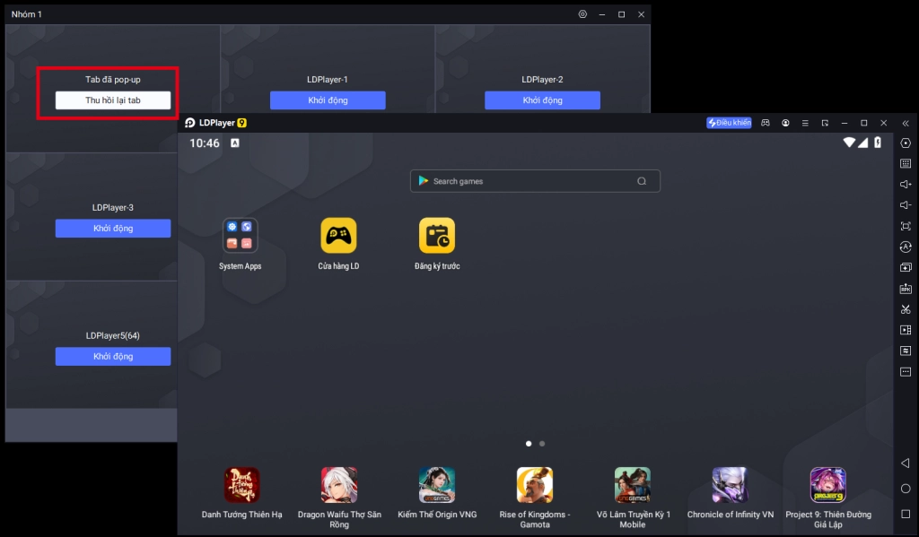Open keyboard mapping icon in sidebar
The height and width of the screenshot is (537, 919).
click(906, 163)
